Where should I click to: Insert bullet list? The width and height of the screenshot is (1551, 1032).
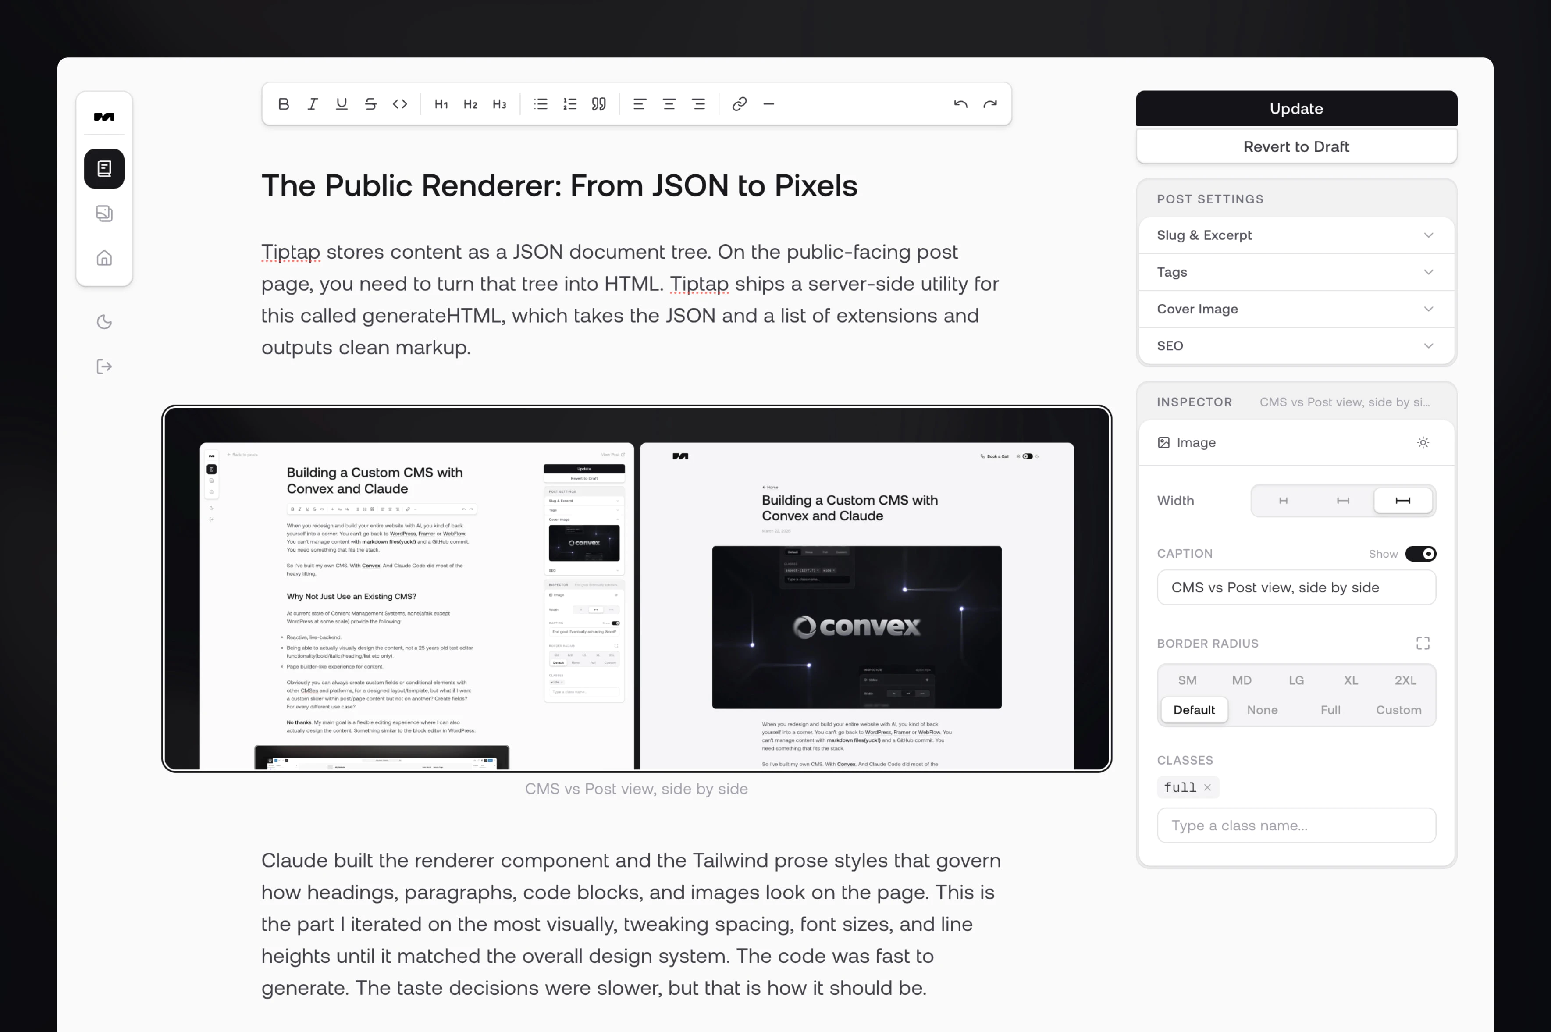pyautogui.click(x=540, y=104)
